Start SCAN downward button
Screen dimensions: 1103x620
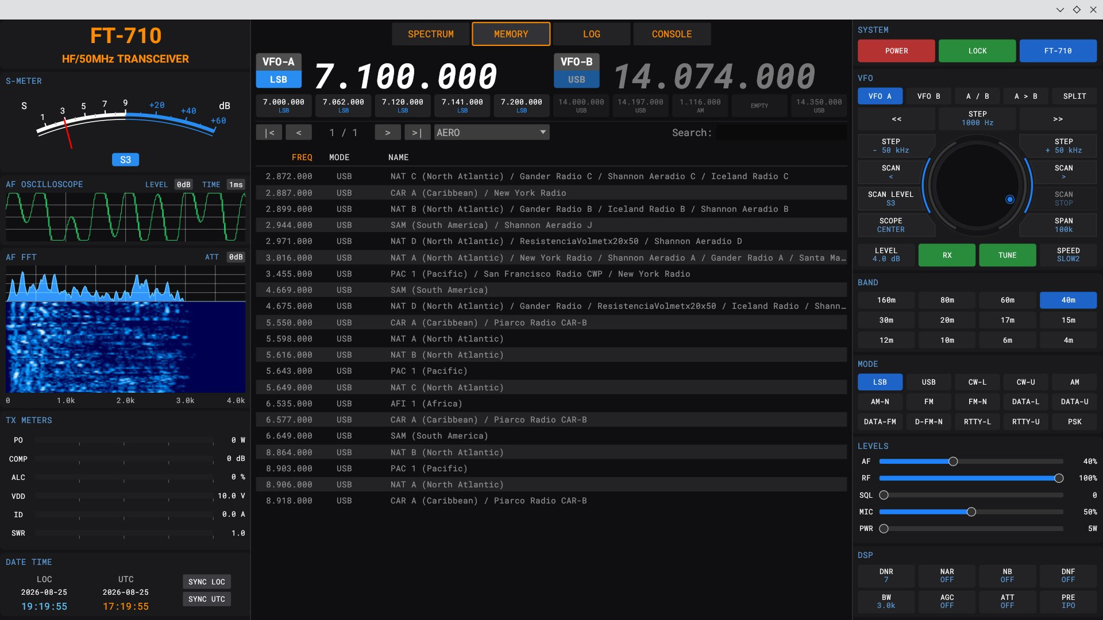click(890, 172)
